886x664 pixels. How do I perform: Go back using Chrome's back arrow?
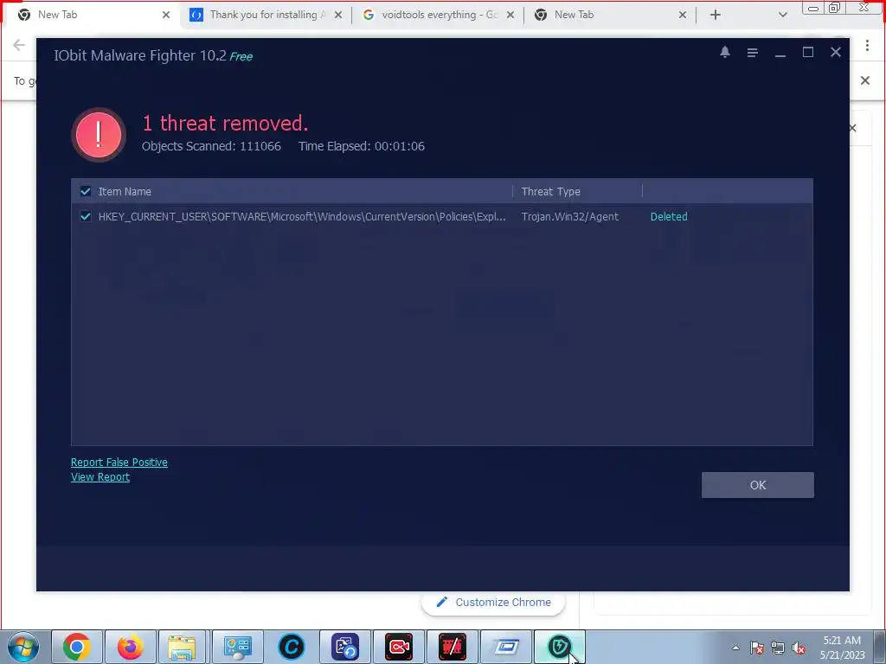[x=19, y=45]
